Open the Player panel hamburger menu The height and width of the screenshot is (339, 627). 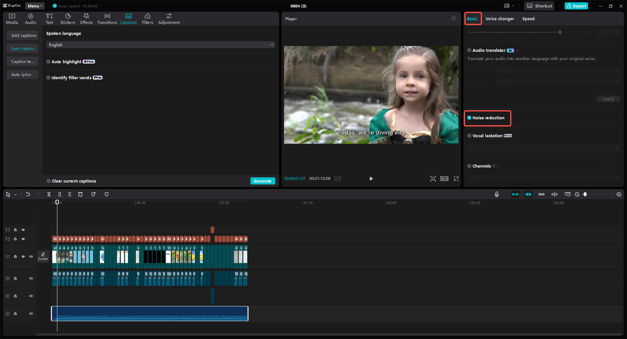tap(453, 19)
